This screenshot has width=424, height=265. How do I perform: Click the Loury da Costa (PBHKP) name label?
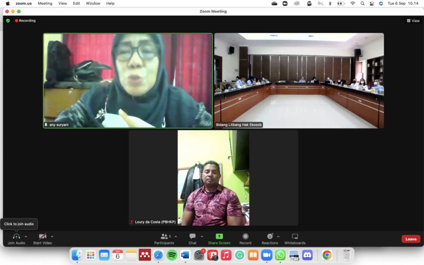click(155, 222)
